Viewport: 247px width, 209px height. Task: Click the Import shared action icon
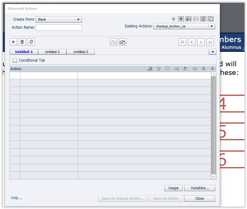(188, 19)
